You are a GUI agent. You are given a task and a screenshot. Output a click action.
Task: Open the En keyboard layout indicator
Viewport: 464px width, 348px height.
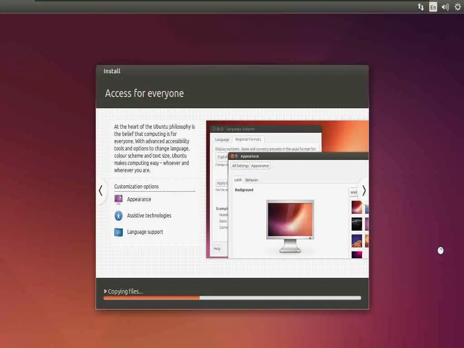click(x=433, y=7)
